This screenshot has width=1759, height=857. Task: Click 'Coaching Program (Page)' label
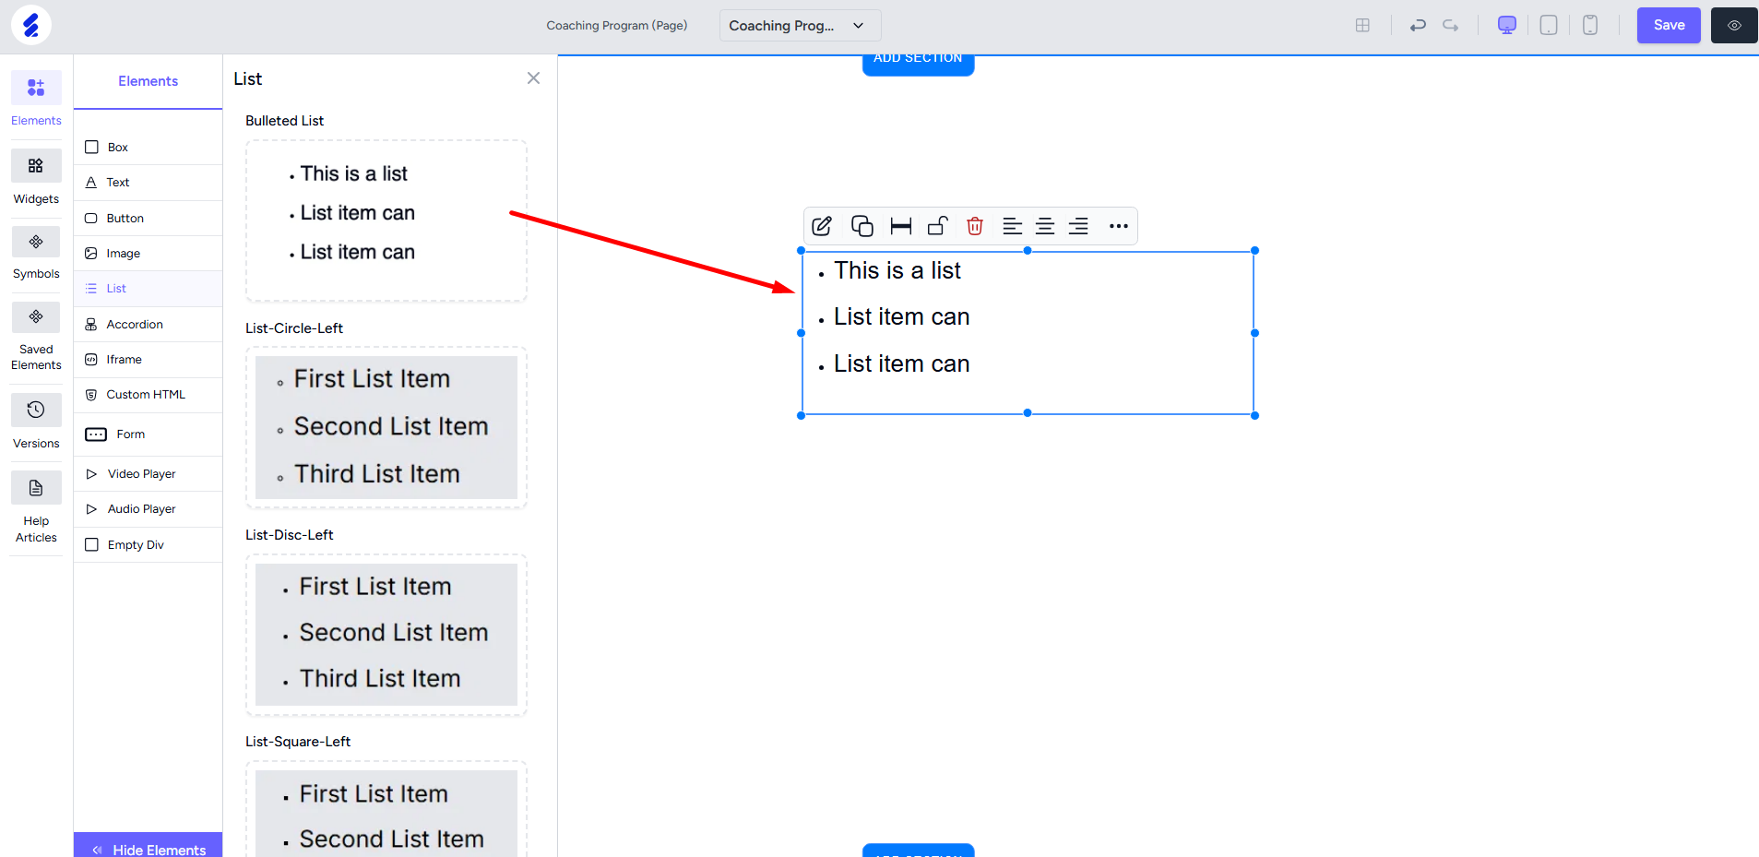pos(616,25)
